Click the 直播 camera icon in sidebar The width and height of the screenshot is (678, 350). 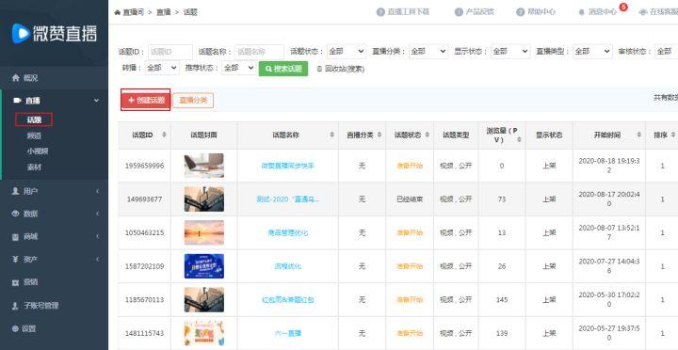pos(17,101)
